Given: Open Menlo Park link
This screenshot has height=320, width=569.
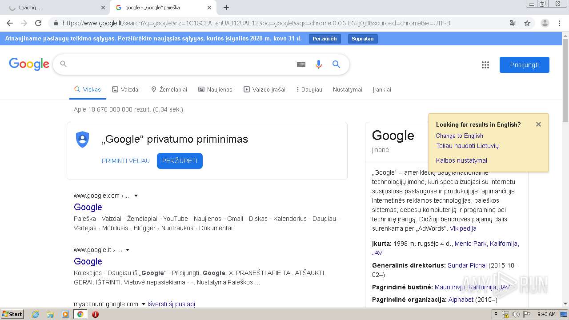Looking at the screenshot, I should click(x=470, y=244).
